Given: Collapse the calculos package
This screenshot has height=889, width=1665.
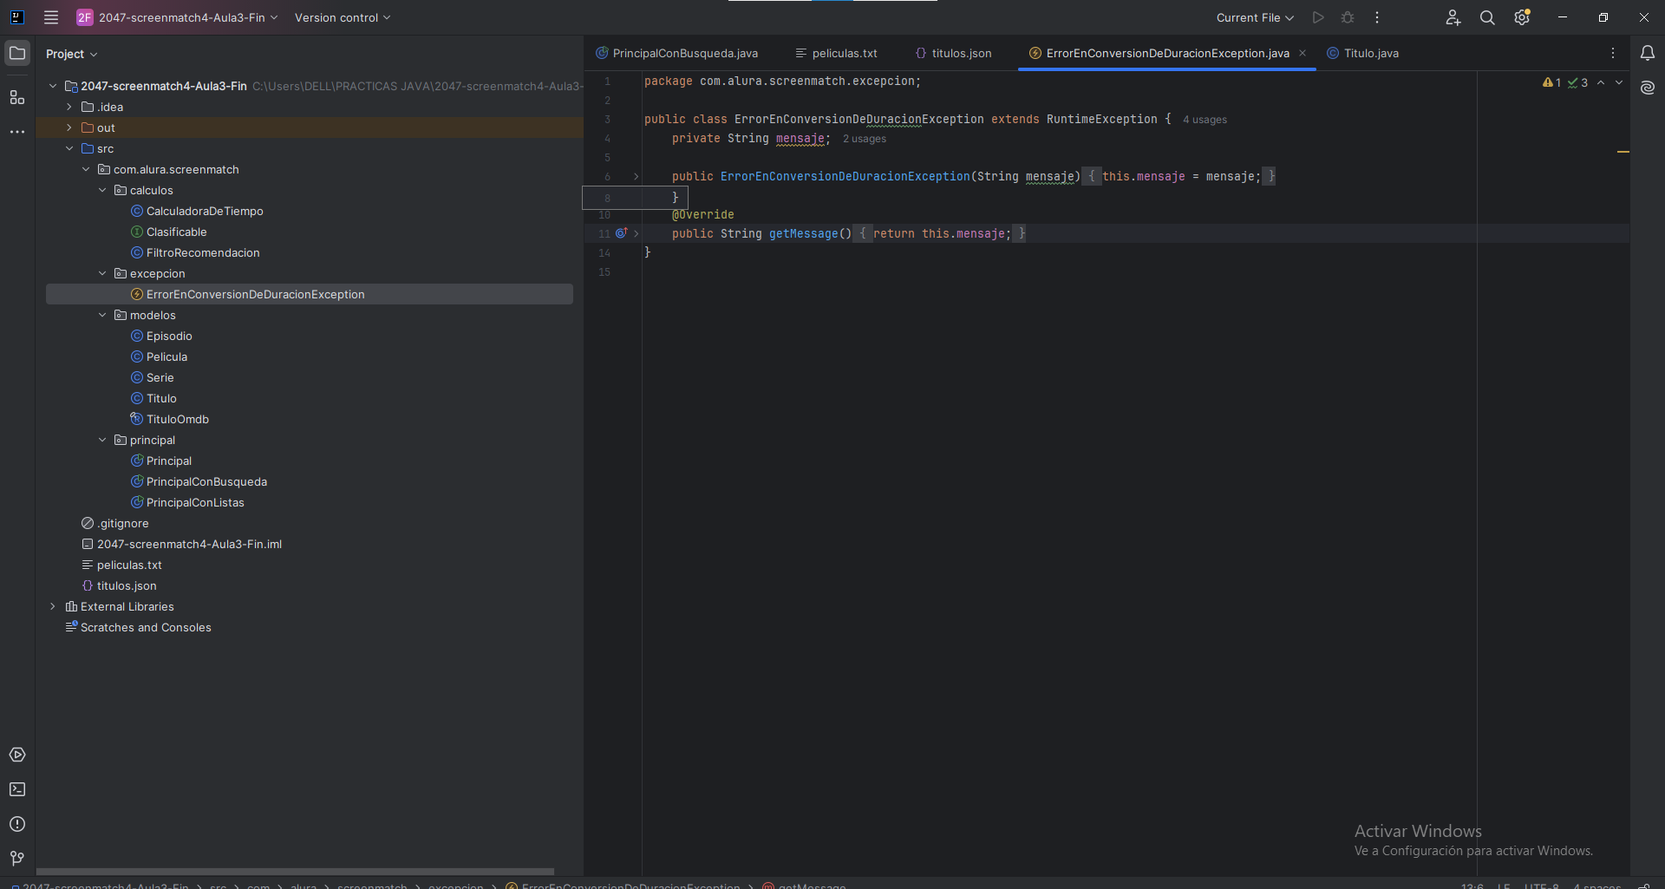Looking at the screenshot, I should 102,190.
